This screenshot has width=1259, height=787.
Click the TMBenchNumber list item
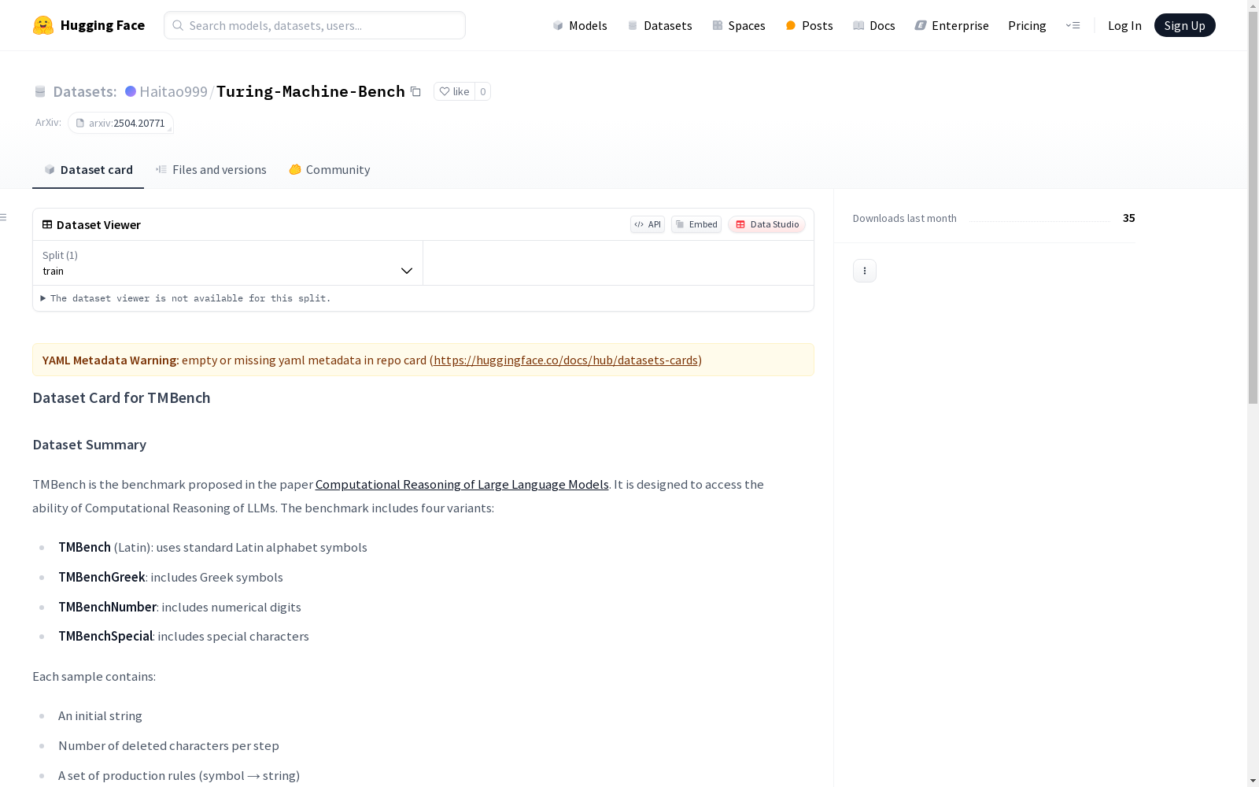click(x=179, y=608)
